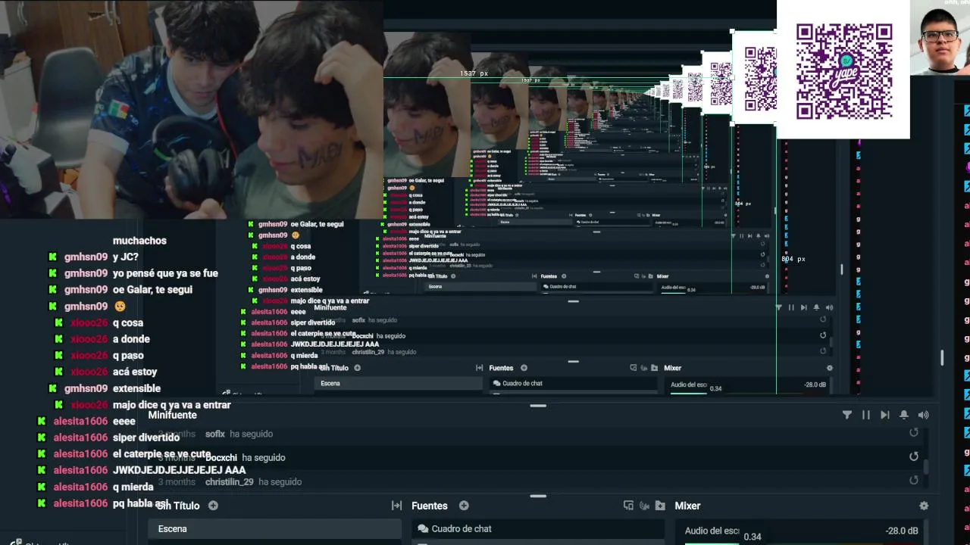Click the small webcam feed of the boy with glasses
Image resolution: width=970 pixels, height=545 pixels.
(x=940, y=37)
